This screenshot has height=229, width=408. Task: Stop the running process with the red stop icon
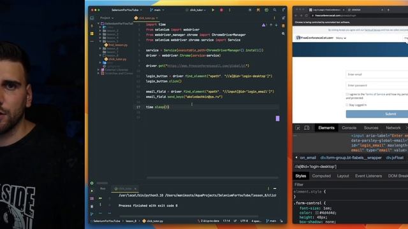point(221,10)
